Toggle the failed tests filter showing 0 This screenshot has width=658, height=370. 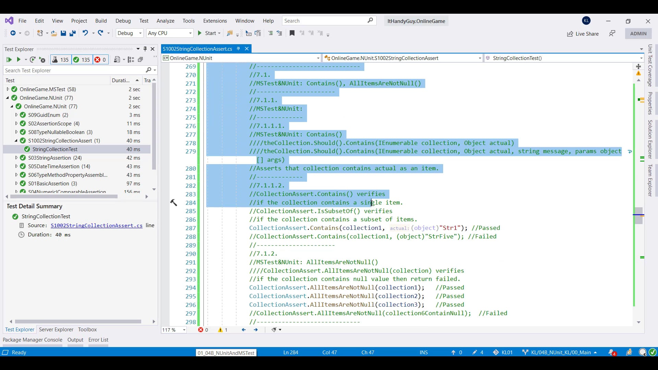[100, 60]
